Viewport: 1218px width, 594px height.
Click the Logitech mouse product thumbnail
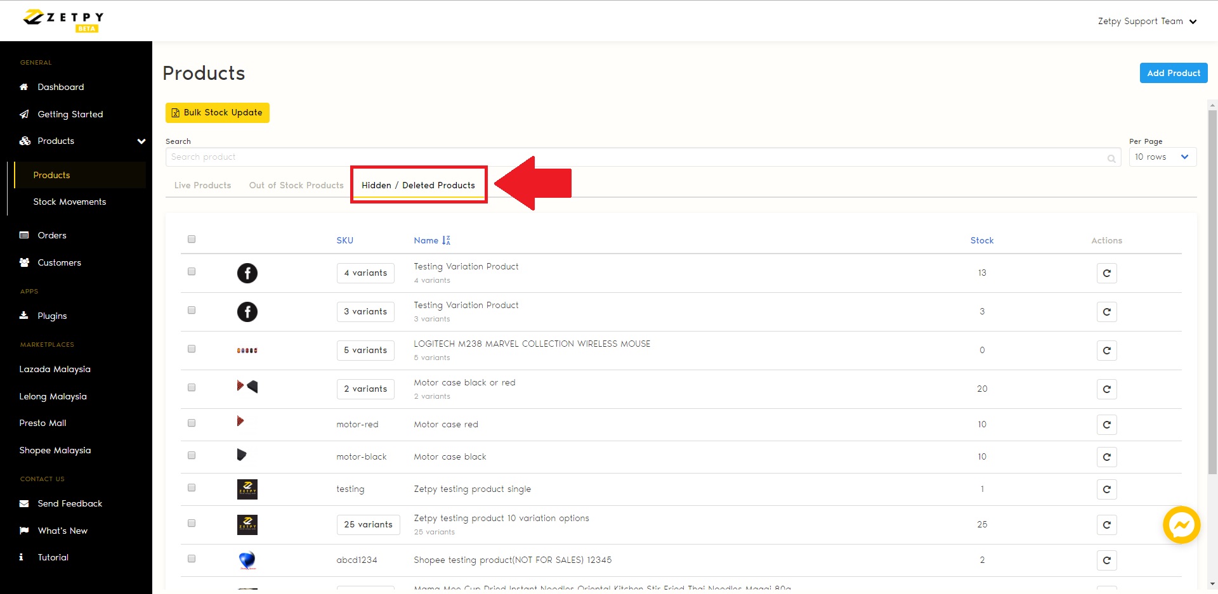(x=247, y=350)
